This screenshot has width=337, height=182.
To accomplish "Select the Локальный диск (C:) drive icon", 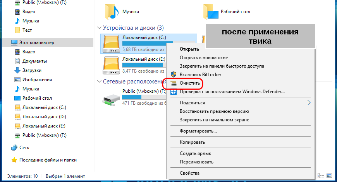I will click(x=111, y=44).
